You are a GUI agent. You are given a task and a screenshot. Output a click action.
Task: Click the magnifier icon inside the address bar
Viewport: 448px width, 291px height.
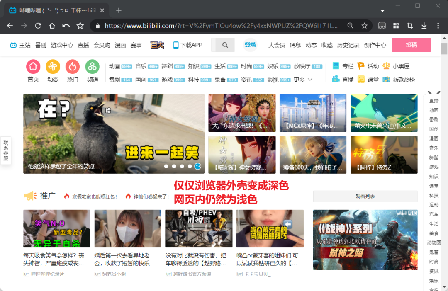pos(350,26)
